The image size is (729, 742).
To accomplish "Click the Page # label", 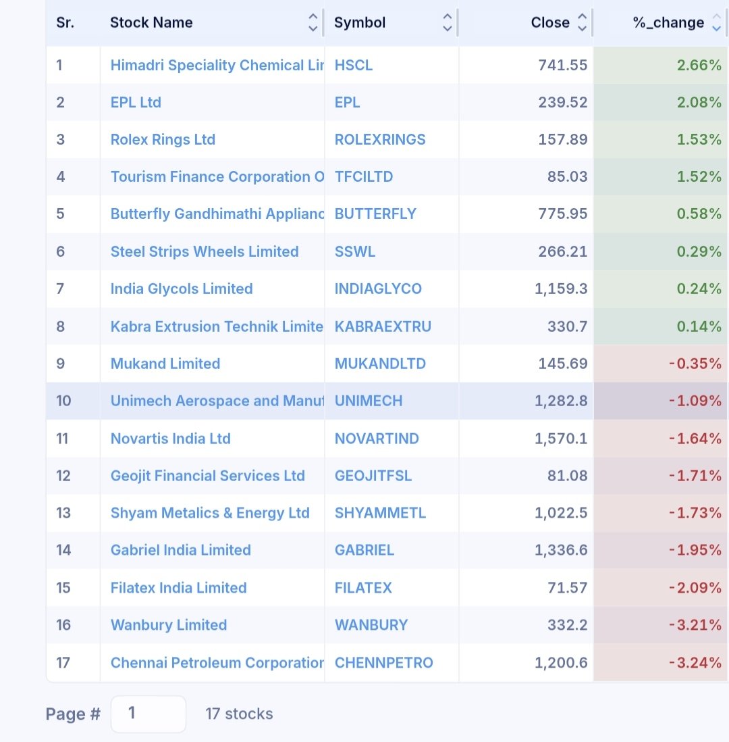I will pyautogui.click(x=74, y=714).
